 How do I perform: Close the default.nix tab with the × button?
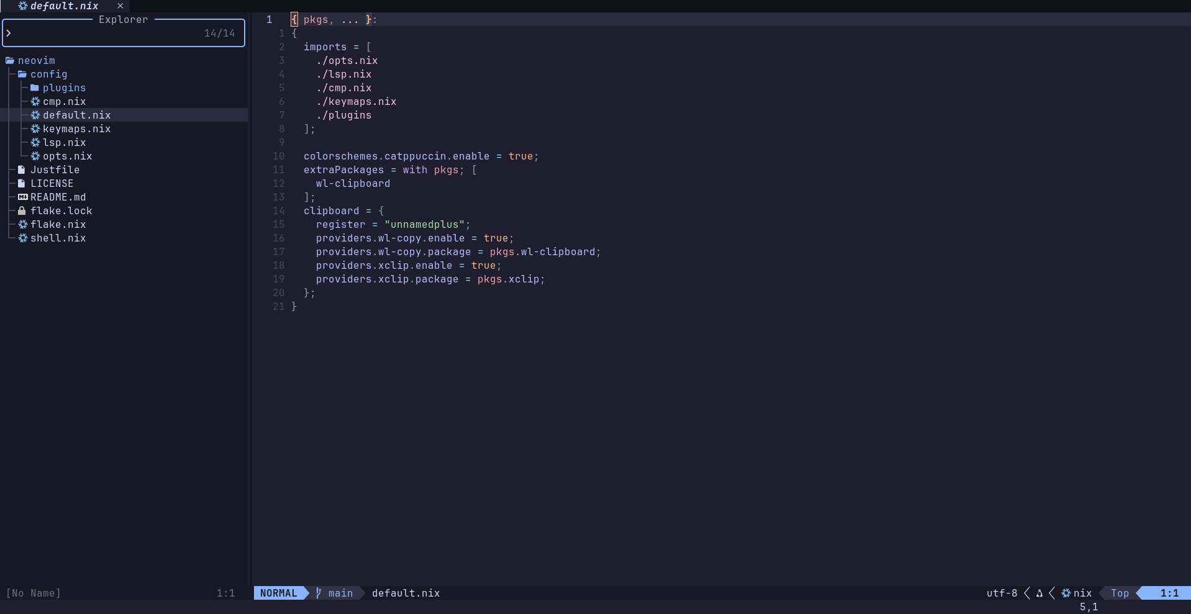pyautogui.click(x=120, y=6)
